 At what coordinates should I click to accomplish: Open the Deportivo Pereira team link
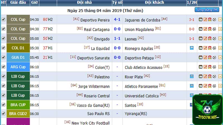(x=95, y=20)
